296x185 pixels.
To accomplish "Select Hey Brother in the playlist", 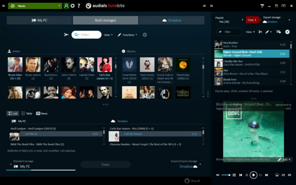I will pos(252,44).
